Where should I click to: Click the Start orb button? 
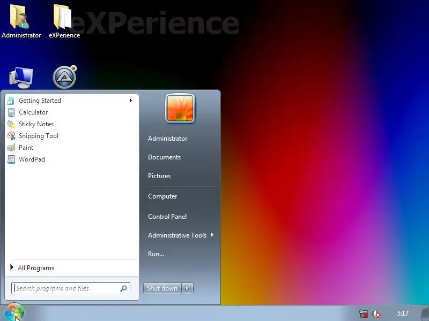14,312
